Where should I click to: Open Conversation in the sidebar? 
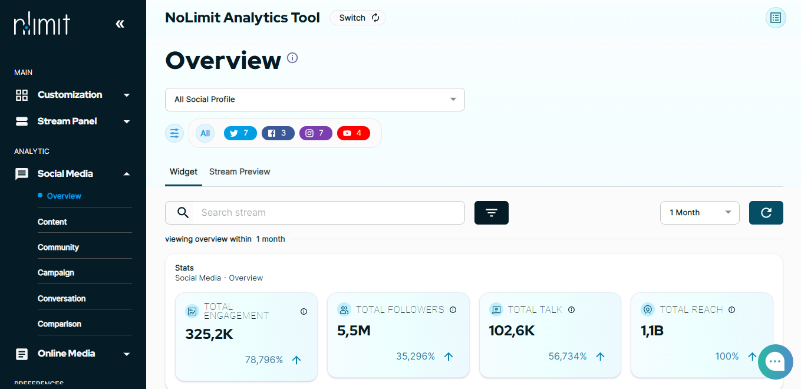(x=62, y=299)
